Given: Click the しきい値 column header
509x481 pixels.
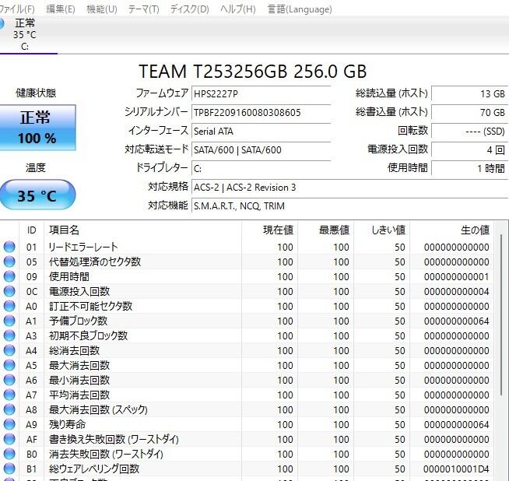Looking at the screenshot, I should [381, 230].
